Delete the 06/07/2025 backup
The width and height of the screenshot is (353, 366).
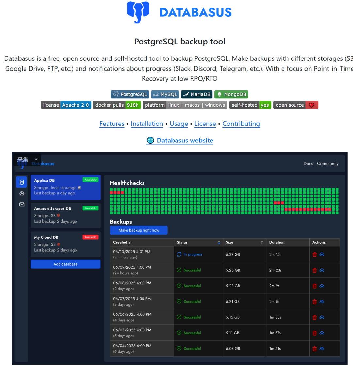click(315, 302)
